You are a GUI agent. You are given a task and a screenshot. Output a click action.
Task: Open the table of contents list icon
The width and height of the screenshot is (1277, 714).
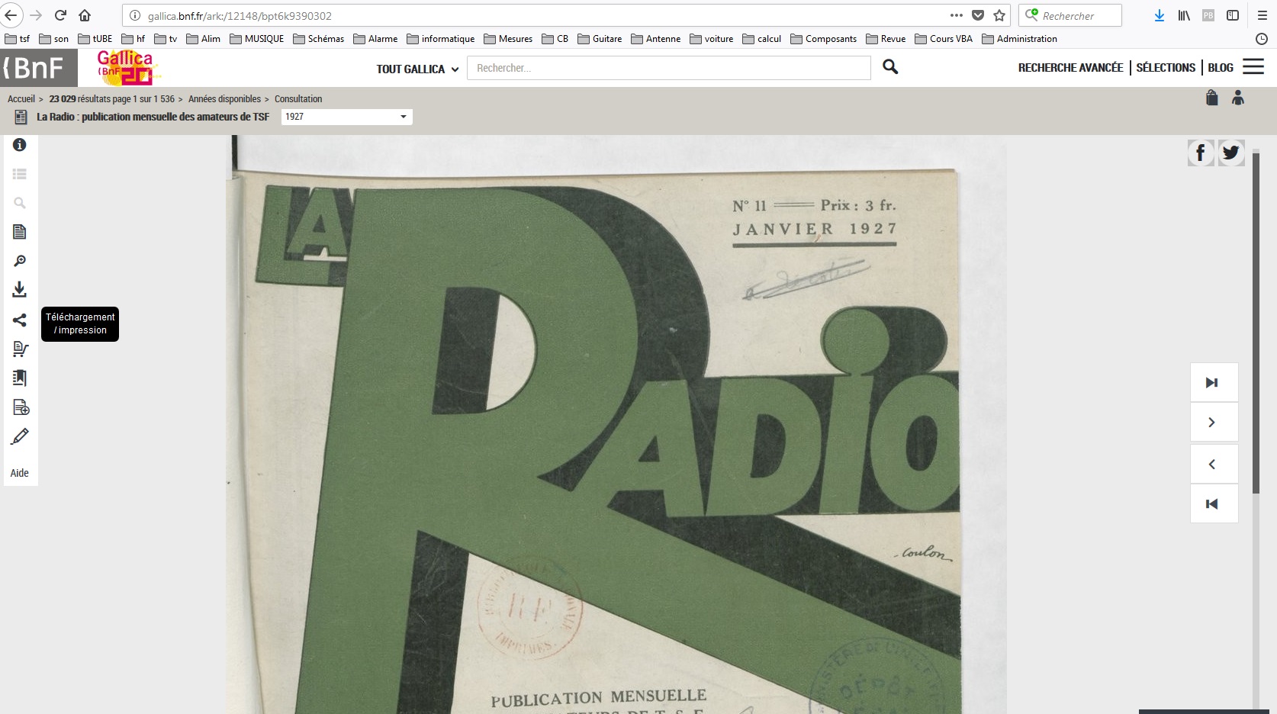[20, 174]
